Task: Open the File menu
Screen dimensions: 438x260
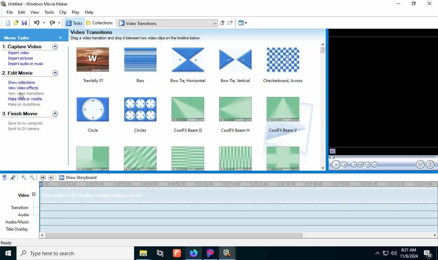Action: coord(10,12)
